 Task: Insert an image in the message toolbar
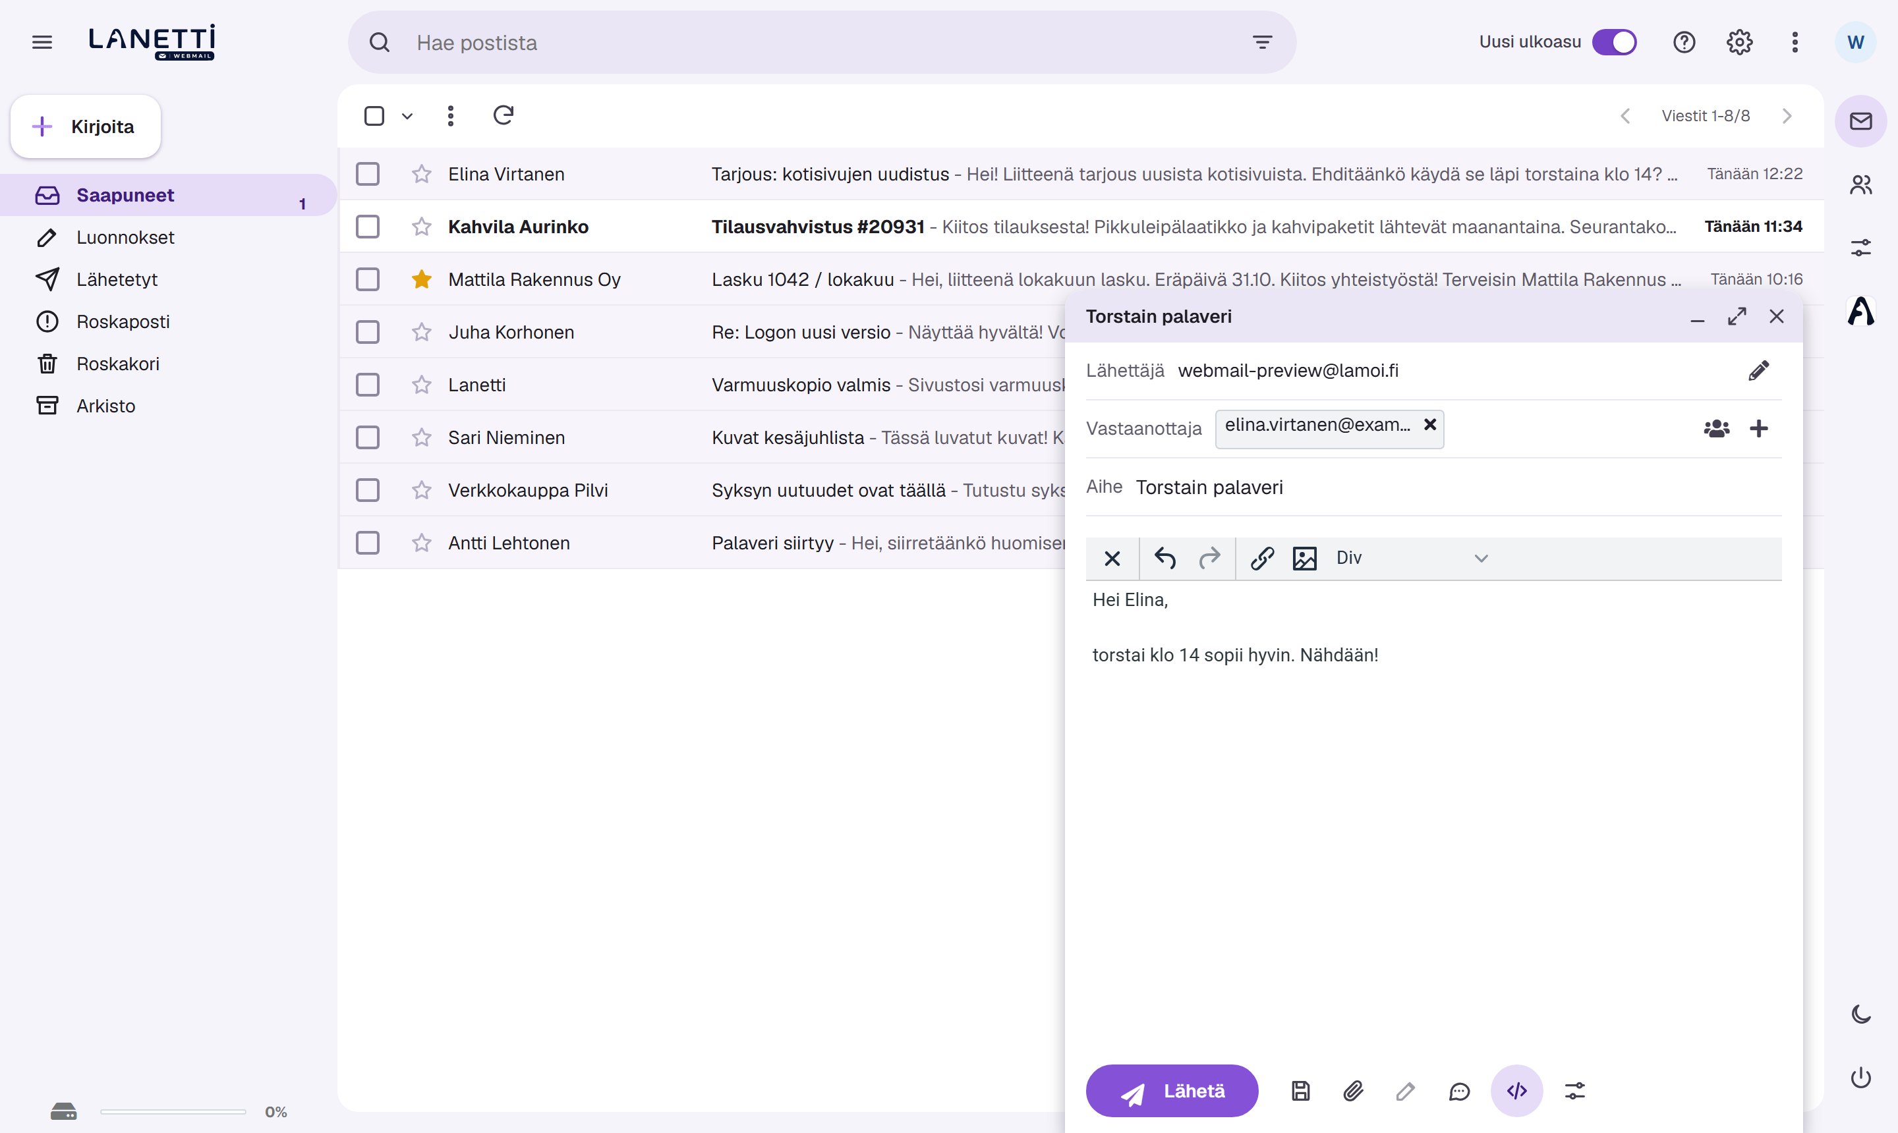click(x=1304, y=558)
